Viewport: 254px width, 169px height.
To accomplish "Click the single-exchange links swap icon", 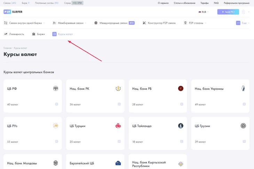I will click(6, 23).
